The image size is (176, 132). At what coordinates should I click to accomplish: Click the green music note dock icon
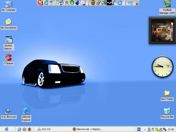click(x=57, y=3)
